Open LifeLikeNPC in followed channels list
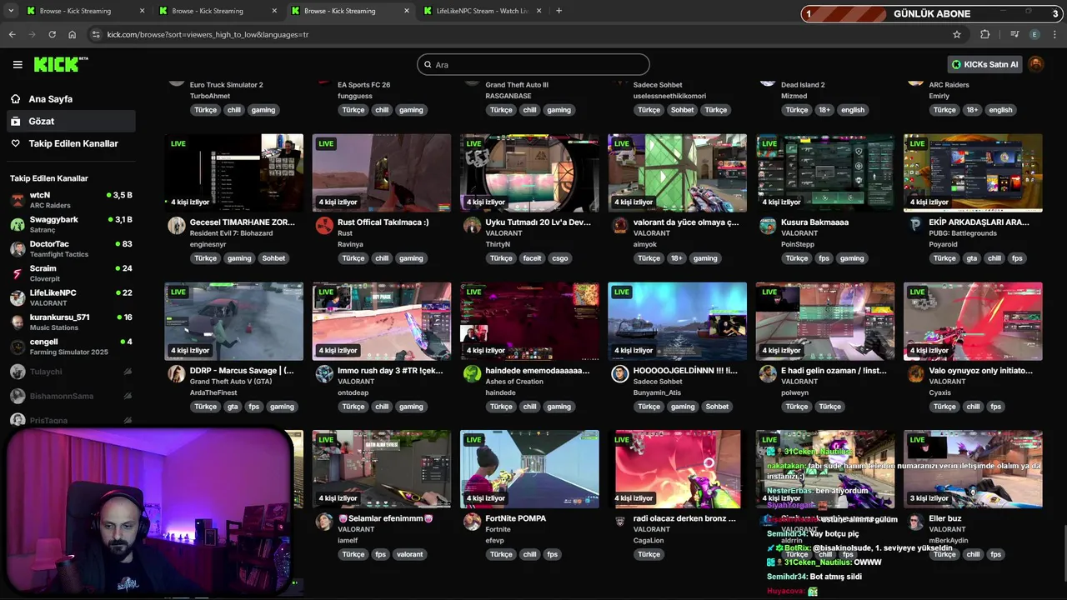The height and width of the screenshot is (600, 1067). (70, 297)
